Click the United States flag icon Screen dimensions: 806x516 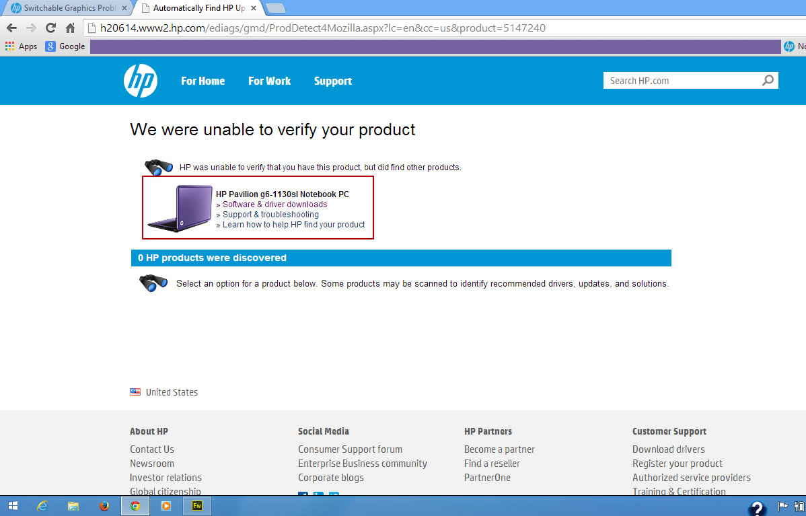pos(135,392)
